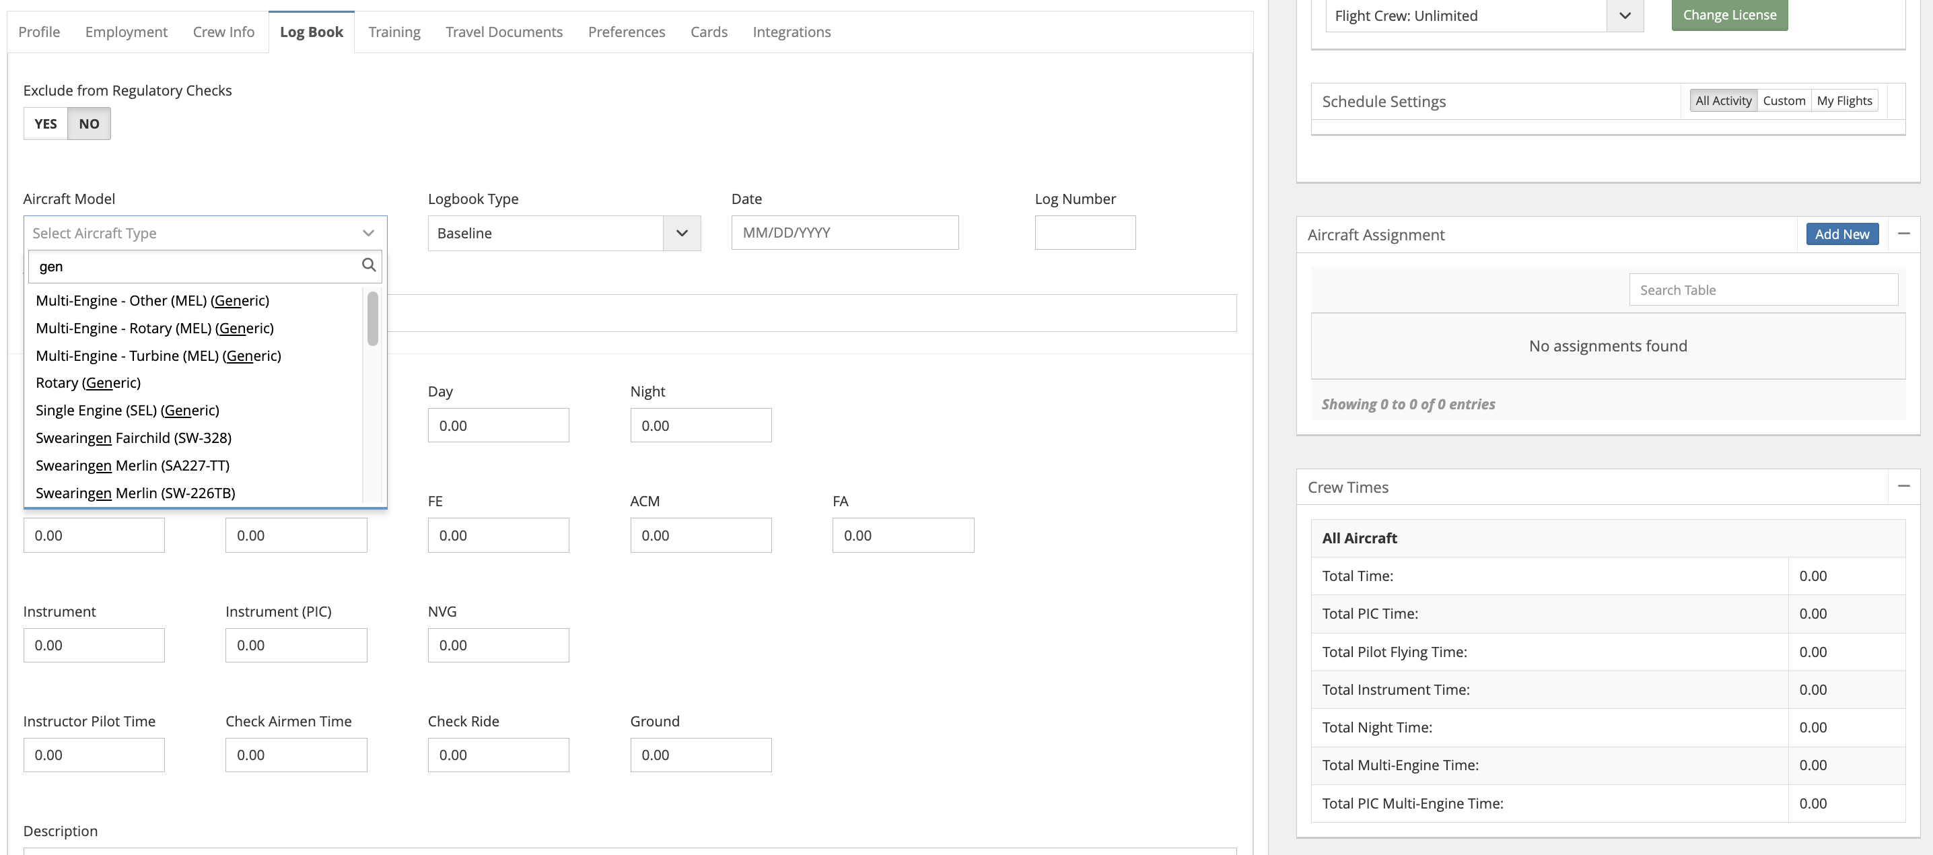The width and height of the screenshot is (1933, 855).
Task: Set Exclude from Regulatory Checks to YES
Action: coord(46,124)
